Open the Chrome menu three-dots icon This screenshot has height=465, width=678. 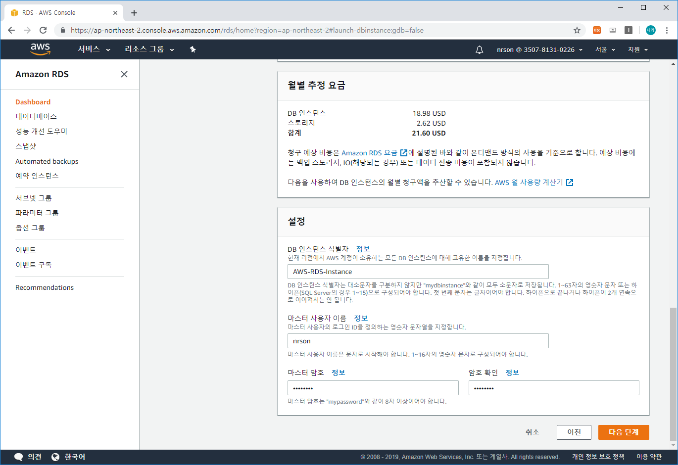click(667, 30)
